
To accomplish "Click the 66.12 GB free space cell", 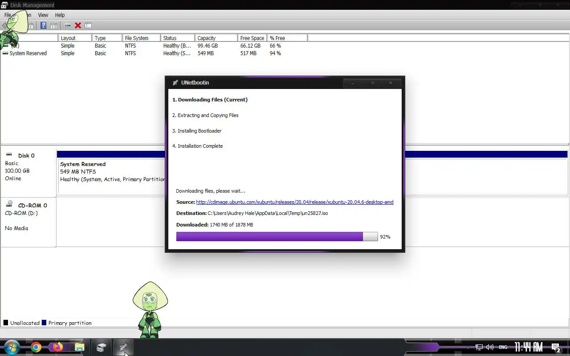I will [x=250, y=46].
